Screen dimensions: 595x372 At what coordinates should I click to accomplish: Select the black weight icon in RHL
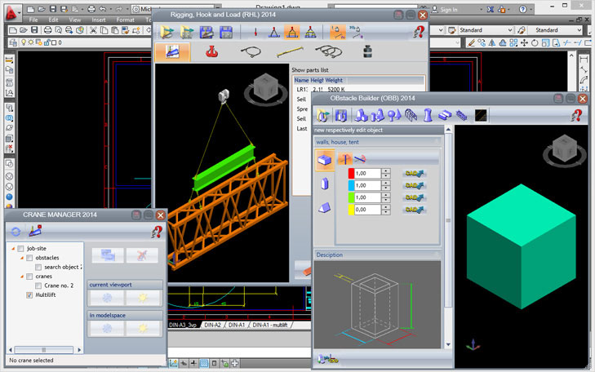(367, 51)
